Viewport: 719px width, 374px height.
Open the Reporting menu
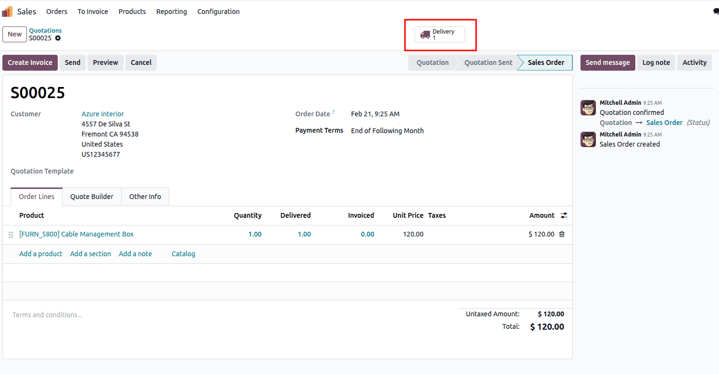172,11
